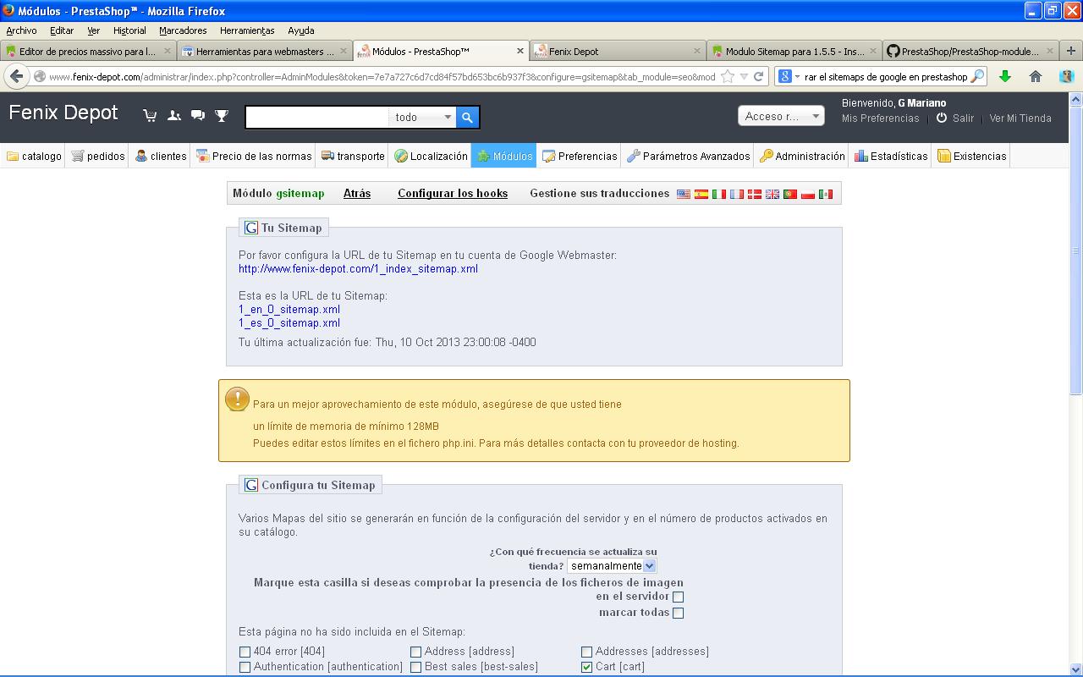Open the 1_en_0_sitemap.xml link
This screenshot has height=677, width=1083.
click(x=289, y=310)
